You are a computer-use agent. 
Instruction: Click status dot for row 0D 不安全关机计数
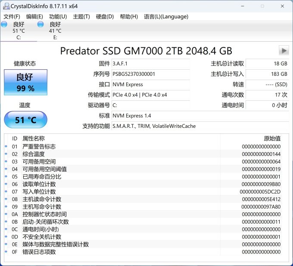(x=6, y=236)
